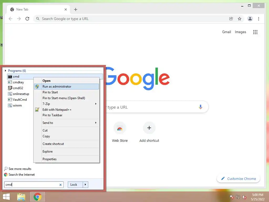This screenshot has height=202, width=269.
Task: Expand the Send to submenu
Action: (x=66, y=123)
